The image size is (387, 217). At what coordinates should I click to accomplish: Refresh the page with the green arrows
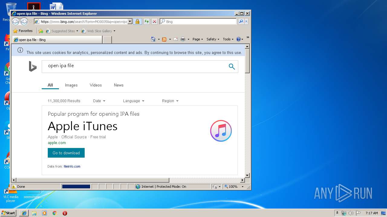[x=147, y=21]
